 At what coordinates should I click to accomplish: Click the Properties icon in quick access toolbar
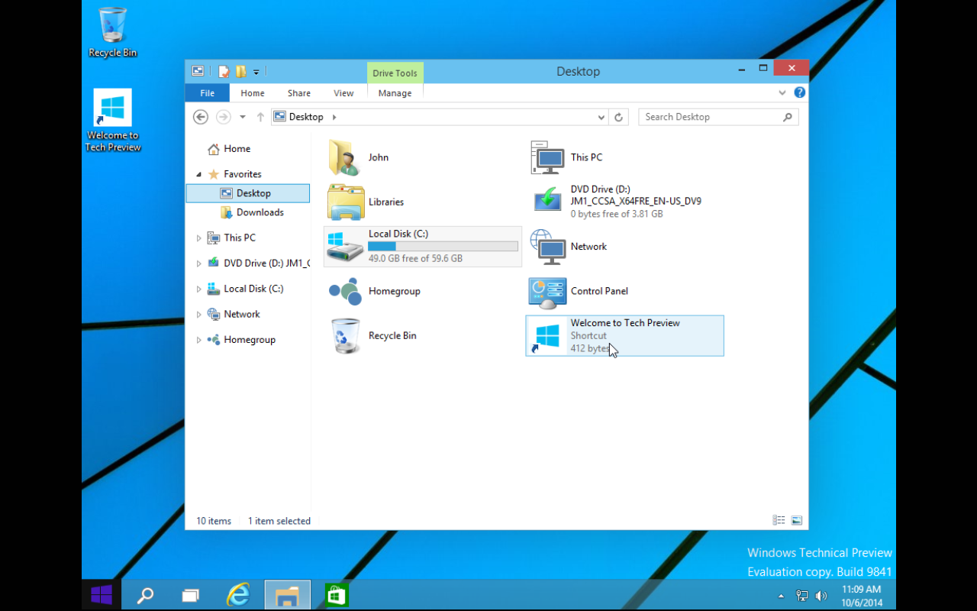click(x=224, y=72)
